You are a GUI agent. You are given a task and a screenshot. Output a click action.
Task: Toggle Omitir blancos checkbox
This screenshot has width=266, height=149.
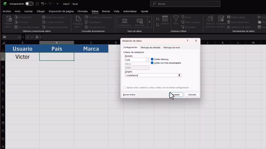coord(152,59)
